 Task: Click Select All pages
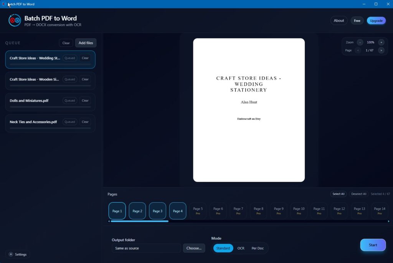pos(339,194)
